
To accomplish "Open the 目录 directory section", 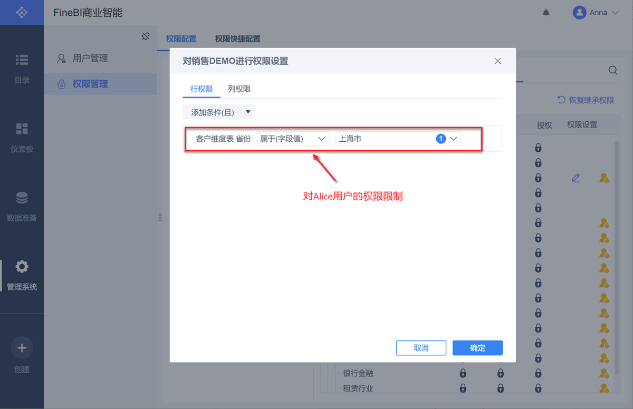I will click(x=22, y=69).
